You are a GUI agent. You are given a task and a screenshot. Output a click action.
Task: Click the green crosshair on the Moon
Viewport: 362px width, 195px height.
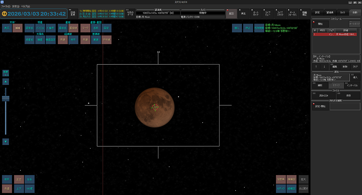click(155, 107)
